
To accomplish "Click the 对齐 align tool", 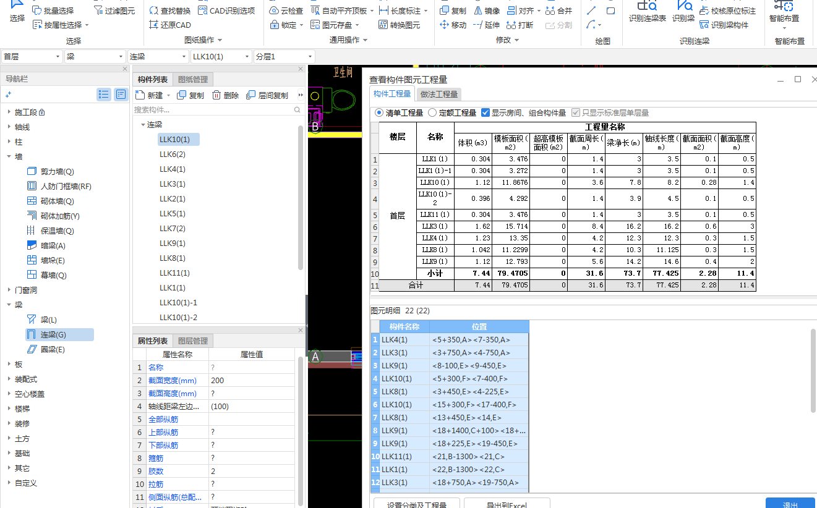I will tap(523, 11).
